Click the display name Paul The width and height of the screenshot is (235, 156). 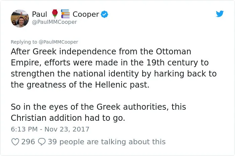(40, 14)
